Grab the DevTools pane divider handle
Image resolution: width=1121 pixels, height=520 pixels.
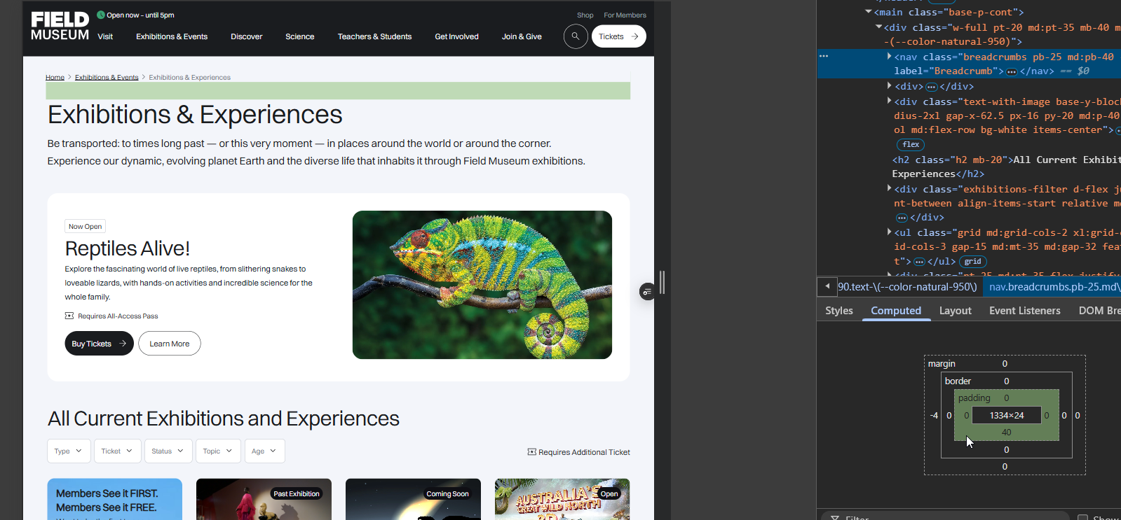click(x=662, y=283)
